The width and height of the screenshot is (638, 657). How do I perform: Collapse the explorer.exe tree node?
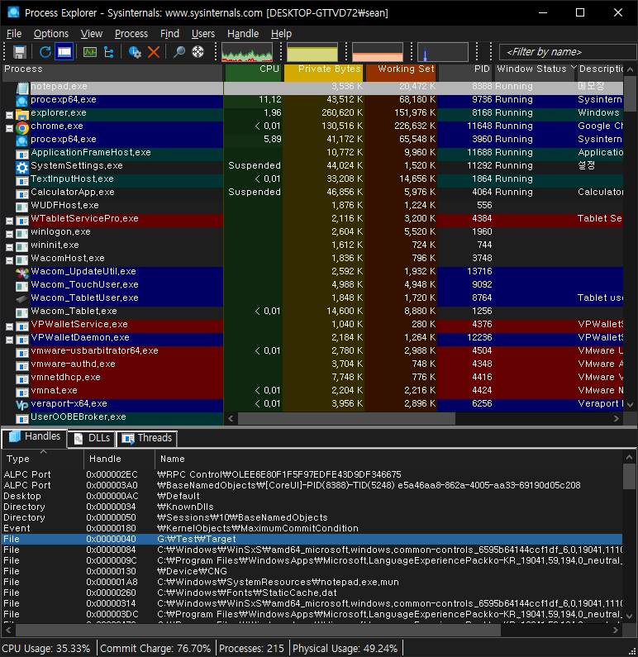click(9, 115)
